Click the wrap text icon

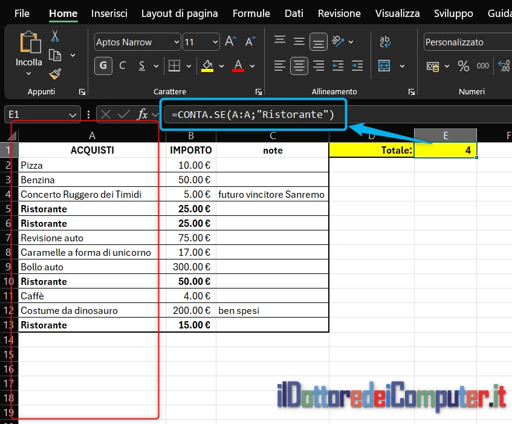click(384, 42)
